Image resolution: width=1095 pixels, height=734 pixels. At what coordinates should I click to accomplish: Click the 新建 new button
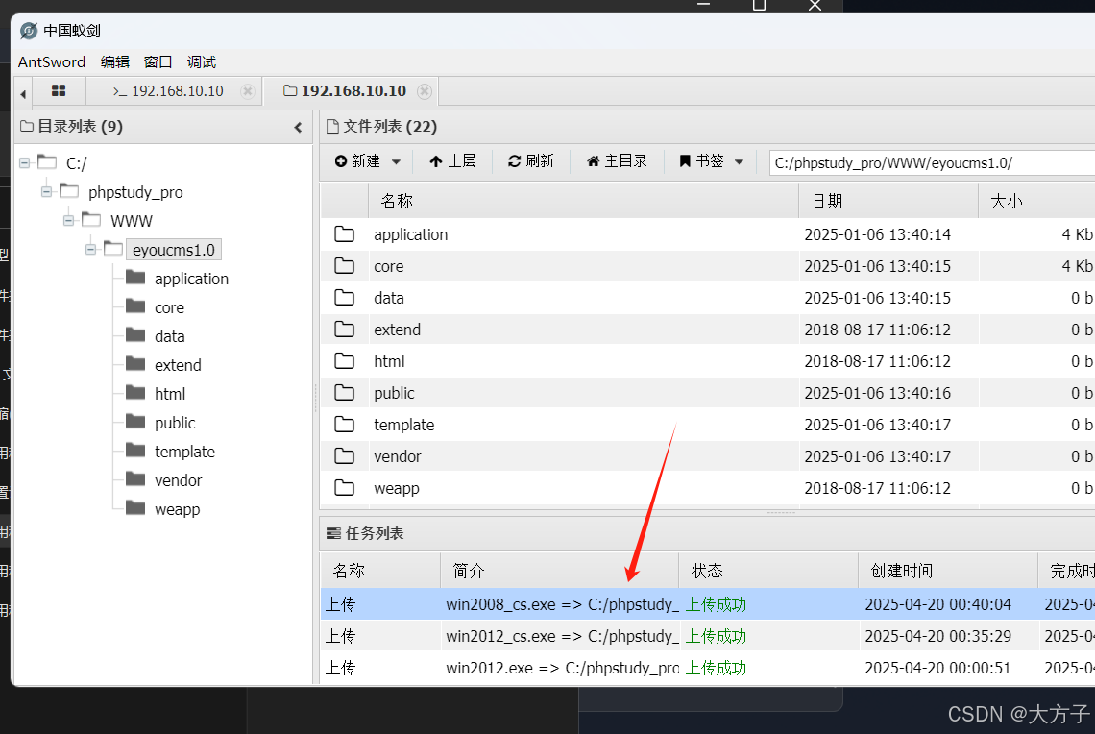pos(357,161)
